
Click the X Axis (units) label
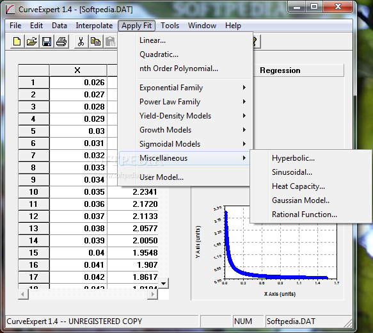[280, 294]
